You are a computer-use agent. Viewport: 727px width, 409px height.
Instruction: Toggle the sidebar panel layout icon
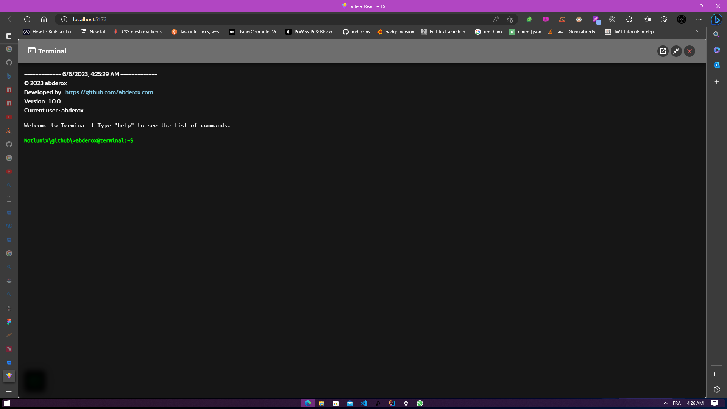pyautogui.click(x=716, y=374)
